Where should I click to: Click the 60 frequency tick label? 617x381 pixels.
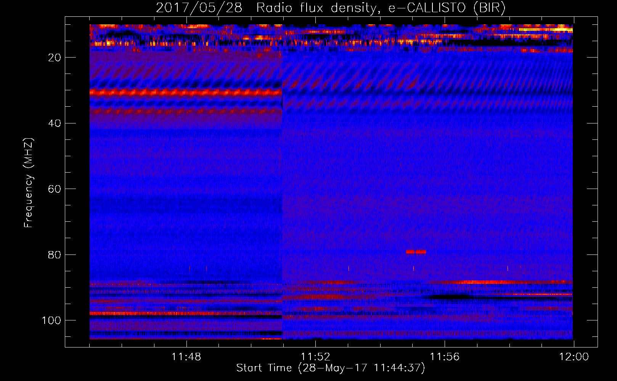(55, 189)
